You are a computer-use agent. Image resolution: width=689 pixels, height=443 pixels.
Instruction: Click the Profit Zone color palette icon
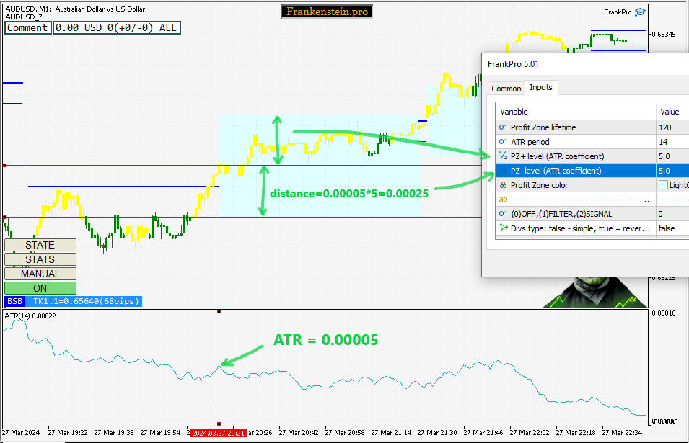503,185
